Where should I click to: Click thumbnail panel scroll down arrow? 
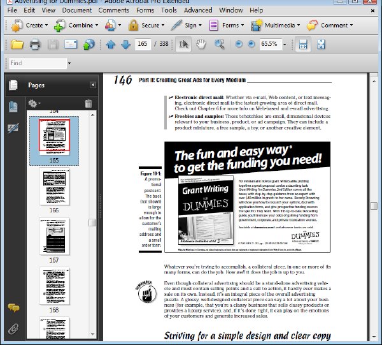click(x=92, y=334)
